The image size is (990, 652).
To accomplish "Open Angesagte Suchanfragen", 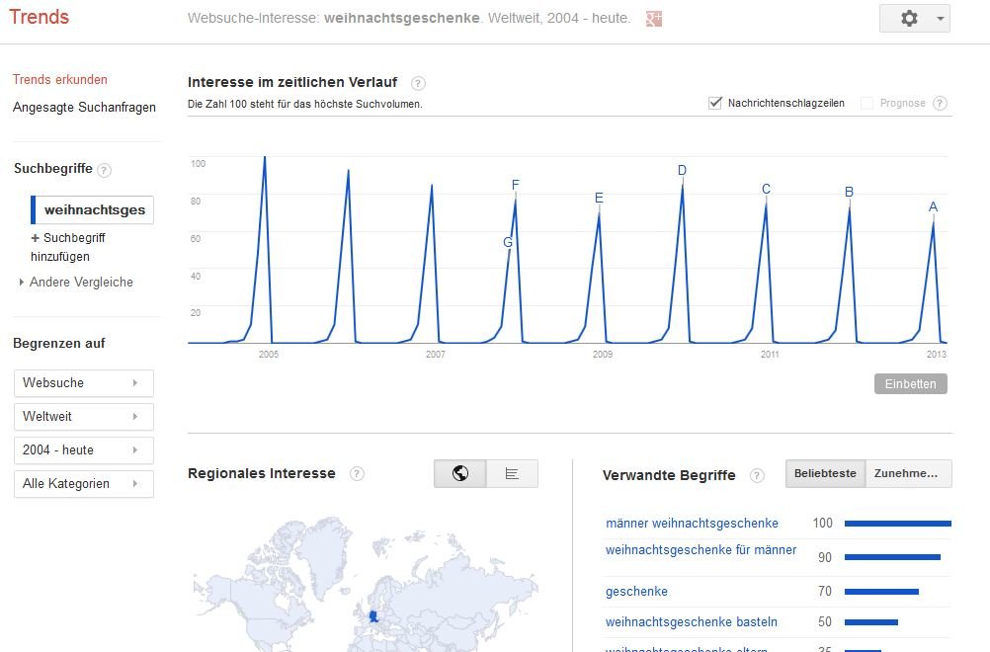I will (x=84, y=108).
